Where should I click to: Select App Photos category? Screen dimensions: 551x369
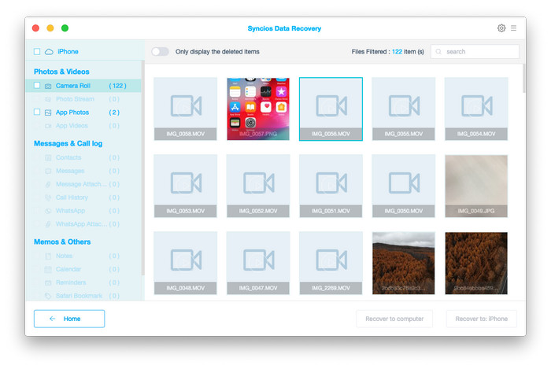83,113
